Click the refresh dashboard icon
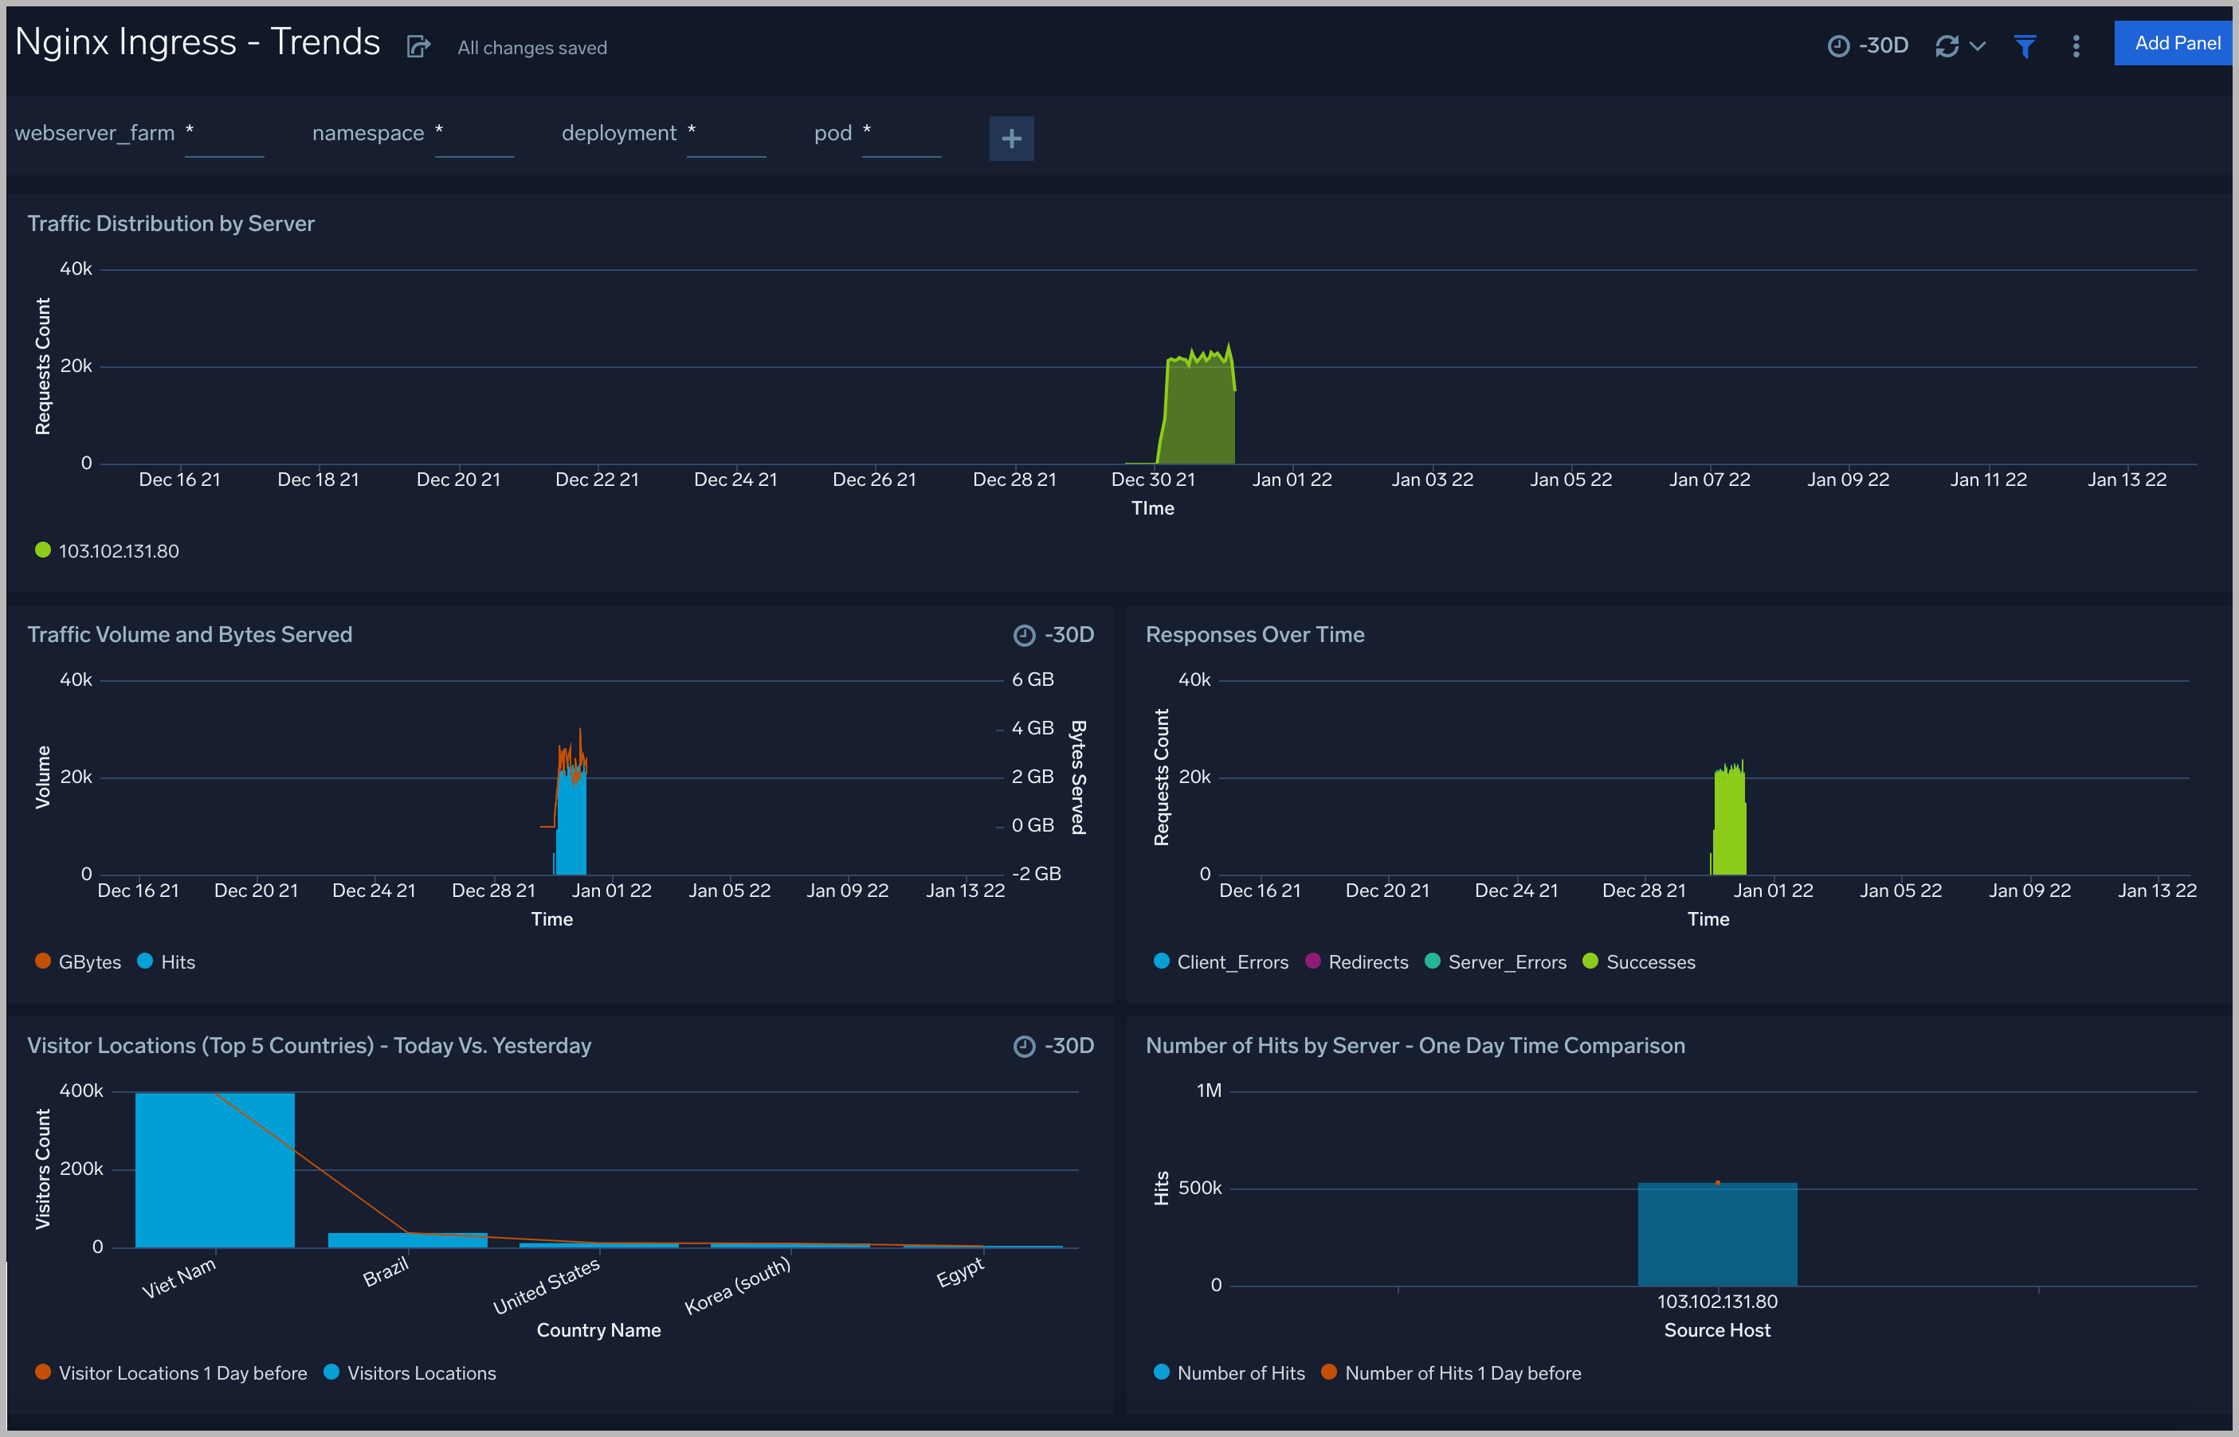 pyautogui.click(x=1949, y=45)
